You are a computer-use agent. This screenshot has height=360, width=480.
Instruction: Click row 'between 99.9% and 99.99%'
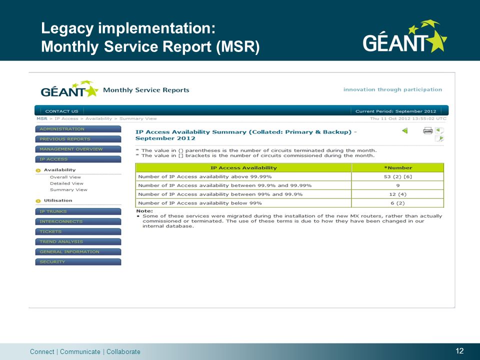pos(289,185)
